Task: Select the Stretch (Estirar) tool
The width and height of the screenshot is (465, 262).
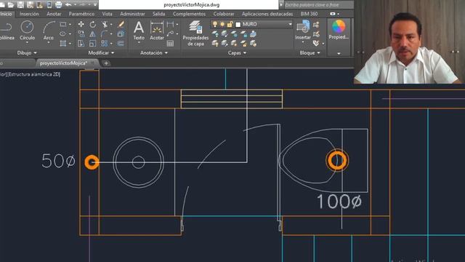Action: [x=81, y=44]
